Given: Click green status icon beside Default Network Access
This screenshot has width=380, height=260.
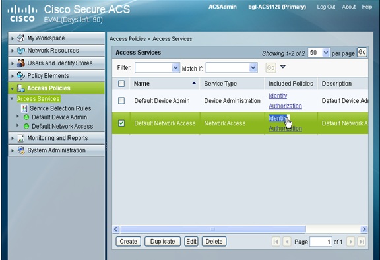Looking at the screenshot, I should click(x=26, y=126).
